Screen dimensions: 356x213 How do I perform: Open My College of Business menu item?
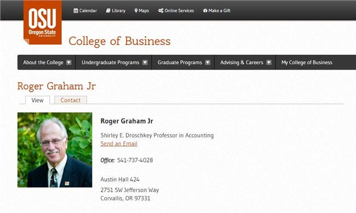(307, 62)
